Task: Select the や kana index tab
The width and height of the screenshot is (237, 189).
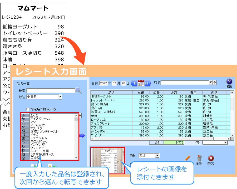Action: coord(25,143)
